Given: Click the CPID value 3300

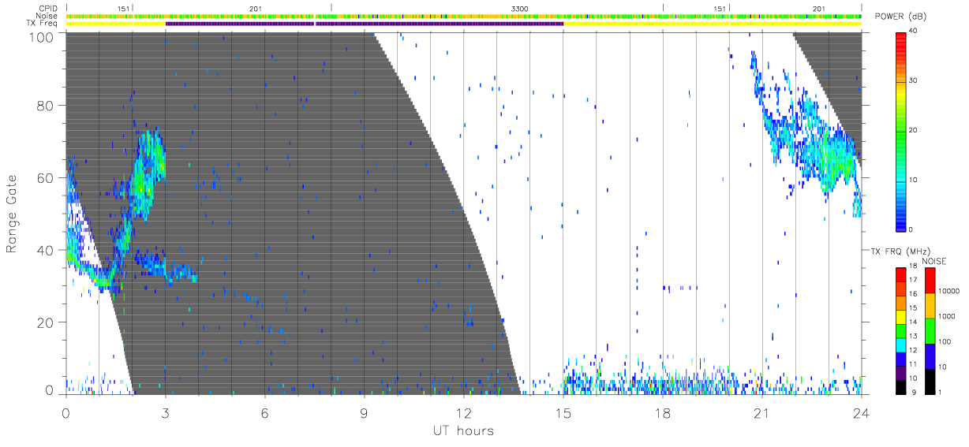Looking at the screenshot, I should (520, 8).
